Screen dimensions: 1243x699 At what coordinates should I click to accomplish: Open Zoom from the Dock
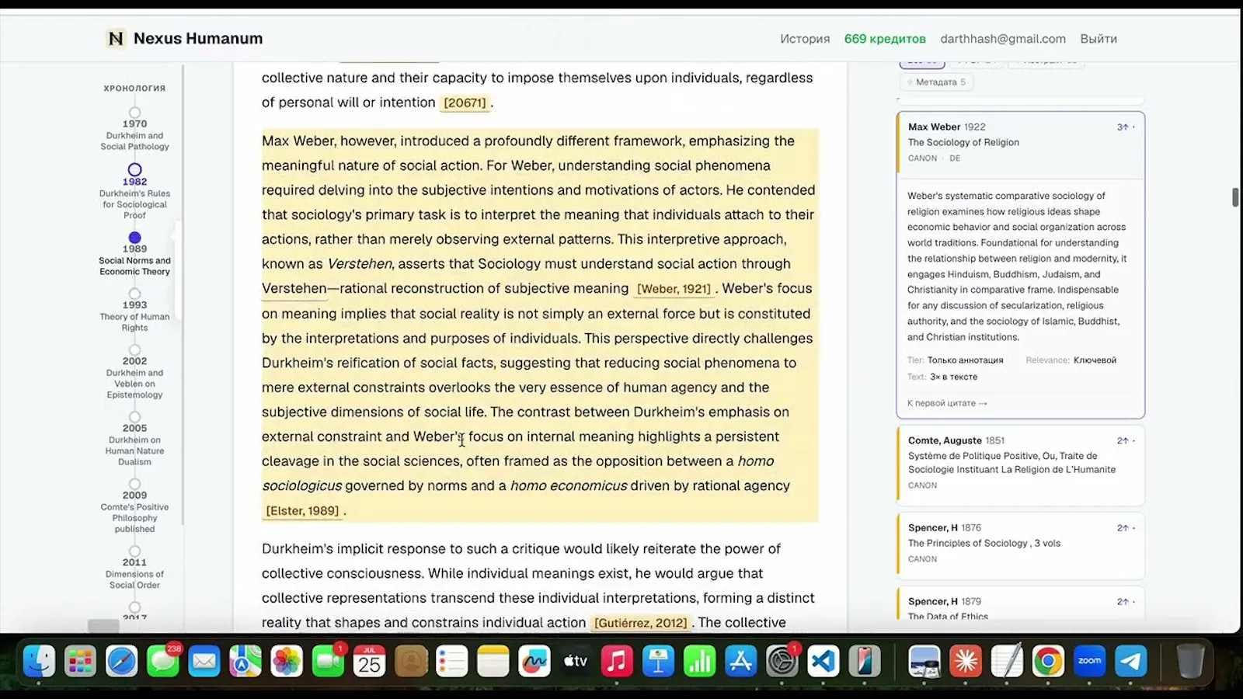[x=1089, y=662]
